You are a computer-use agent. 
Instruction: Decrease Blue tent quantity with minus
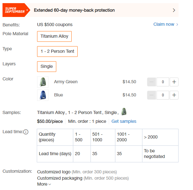click(152, 95)
